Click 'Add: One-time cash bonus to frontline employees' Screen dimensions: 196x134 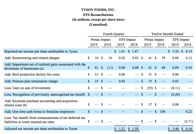(x=39, y=112)
